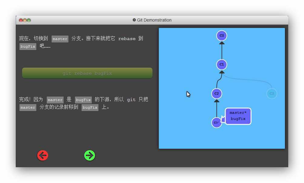Click master tag in the first paragraph
Viewport: 304px width, 183px height.
[x=60, y=39]
